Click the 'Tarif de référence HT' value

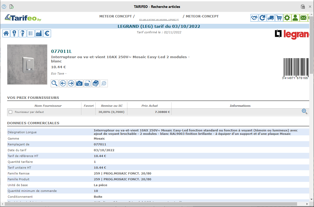tap(100, 156)
